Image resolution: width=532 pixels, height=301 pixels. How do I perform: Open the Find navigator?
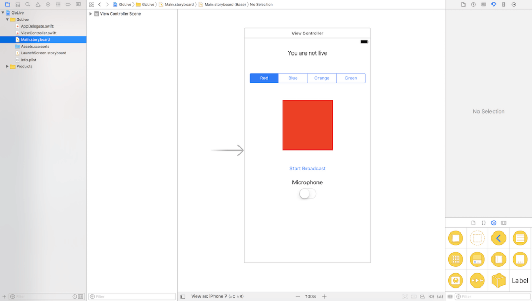pyautogui.click(x=27, y=4)
